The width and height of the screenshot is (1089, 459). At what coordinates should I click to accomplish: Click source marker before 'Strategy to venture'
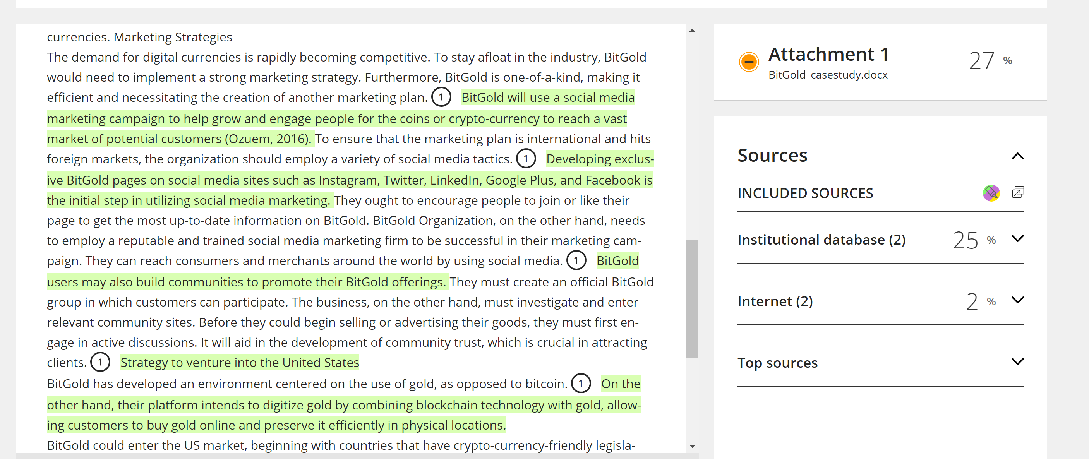100,362
